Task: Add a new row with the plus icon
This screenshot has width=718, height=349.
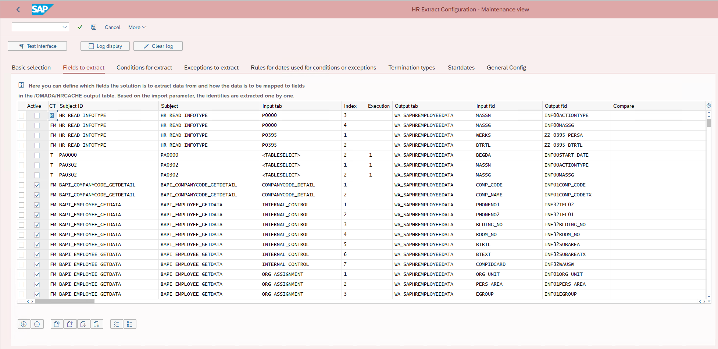Action: click(24, 324)
